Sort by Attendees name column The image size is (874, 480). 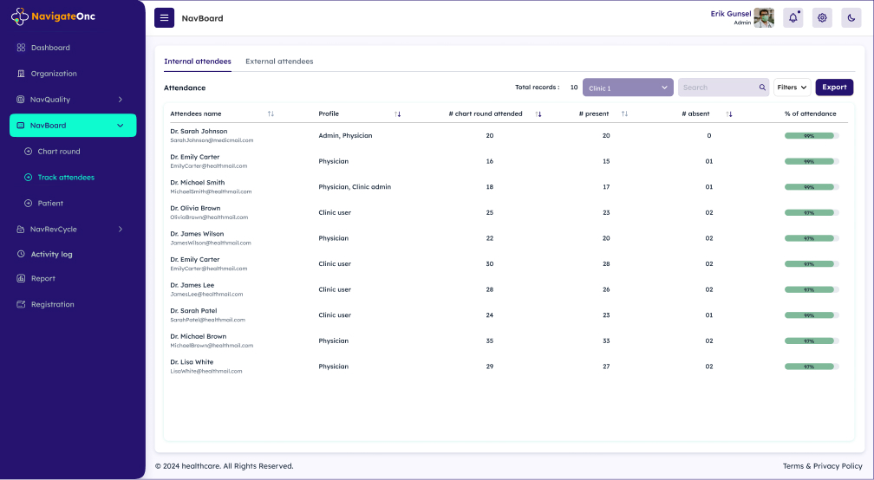click(x=271, y=114)
